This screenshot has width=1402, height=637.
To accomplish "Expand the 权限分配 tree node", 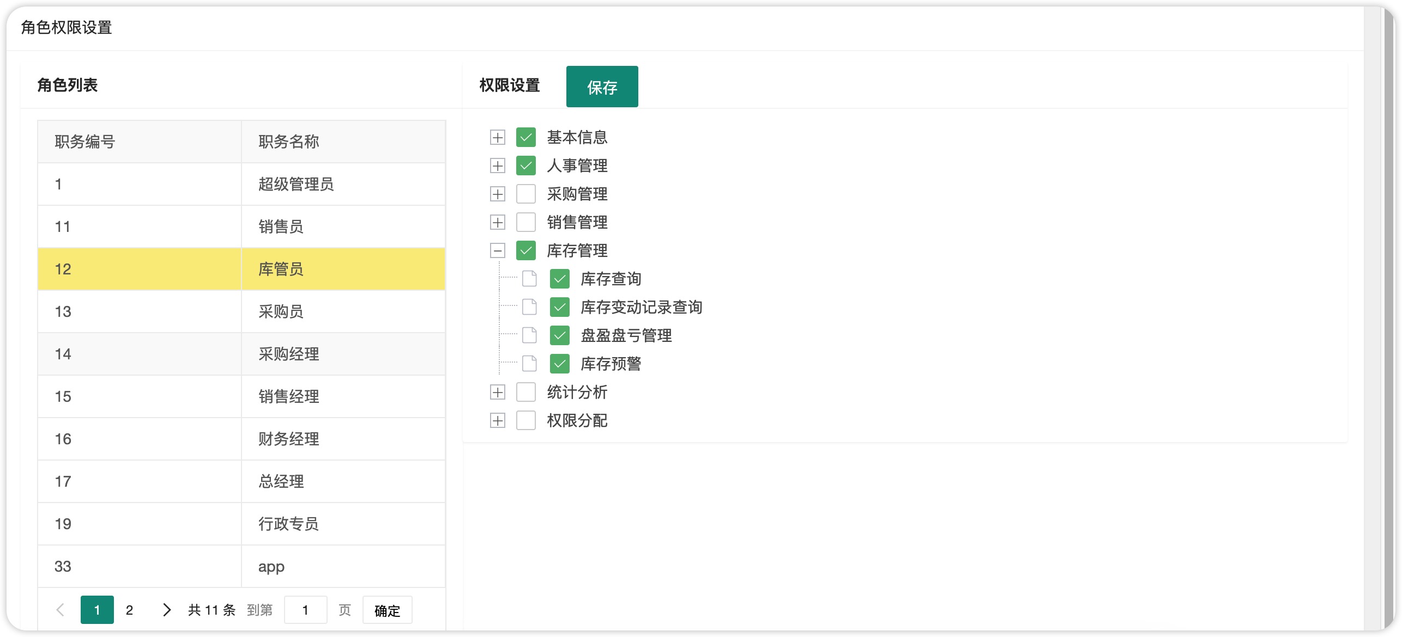I will [498, 420].
